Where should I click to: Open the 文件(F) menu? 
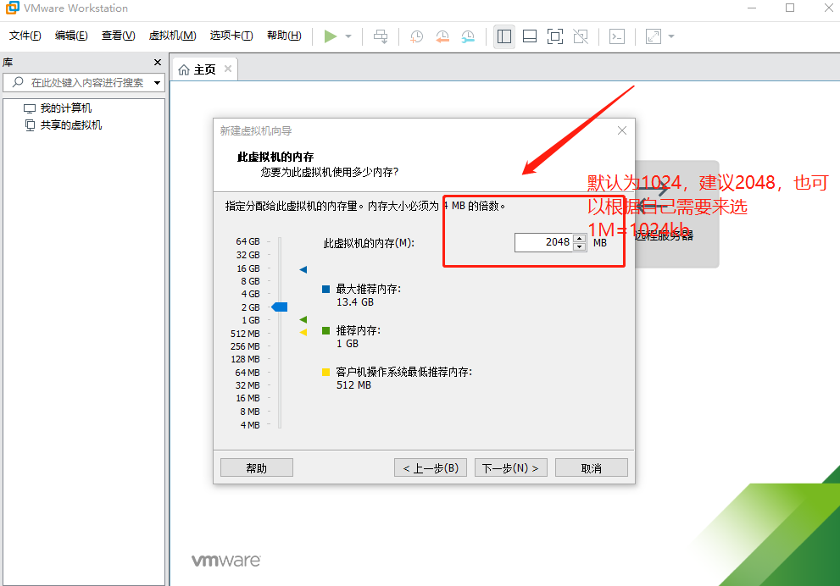point(25,36)
